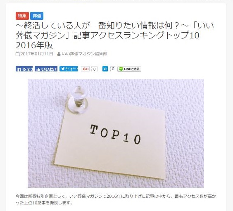
Task: Click the green LINE speech bubble logo
Action: [x=121, y=69]
